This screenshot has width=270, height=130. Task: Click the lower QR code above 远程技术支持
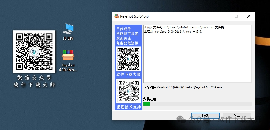[x=128, y=91]
